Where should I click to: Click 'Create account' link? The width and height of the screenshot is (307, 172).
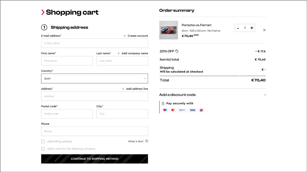[136, 36]
